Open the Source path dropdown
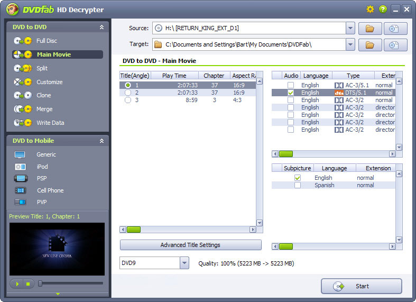 (x=350, y=28)
